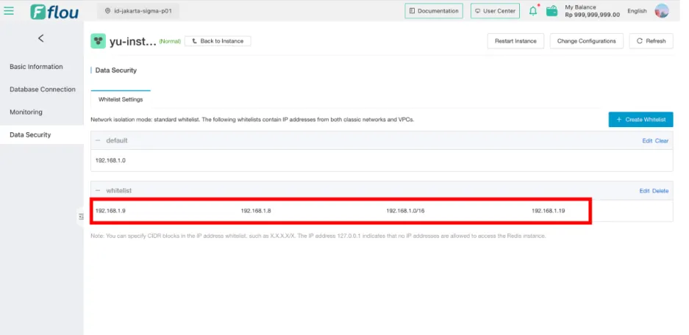689x335 pixels.
Task: Click Restart Instance
Action: (515, 41)
